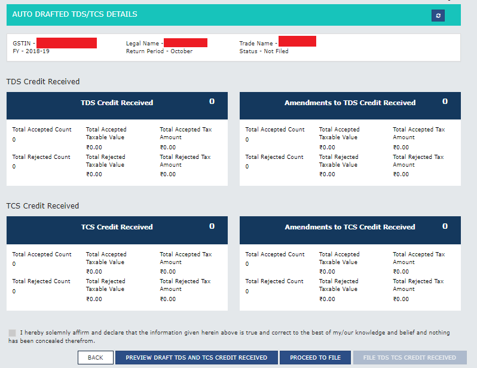Click FILE TDS TCS CREDIT RECEIVED button
The width and height of the screenshot is (477, 368).
(409, 357)
